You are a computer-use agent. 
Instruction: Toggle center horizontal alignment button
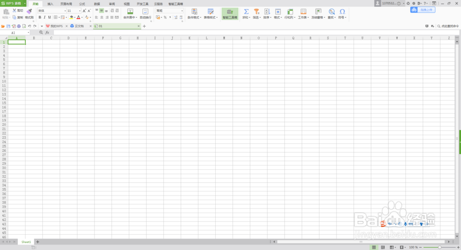(x=101, y=18)
